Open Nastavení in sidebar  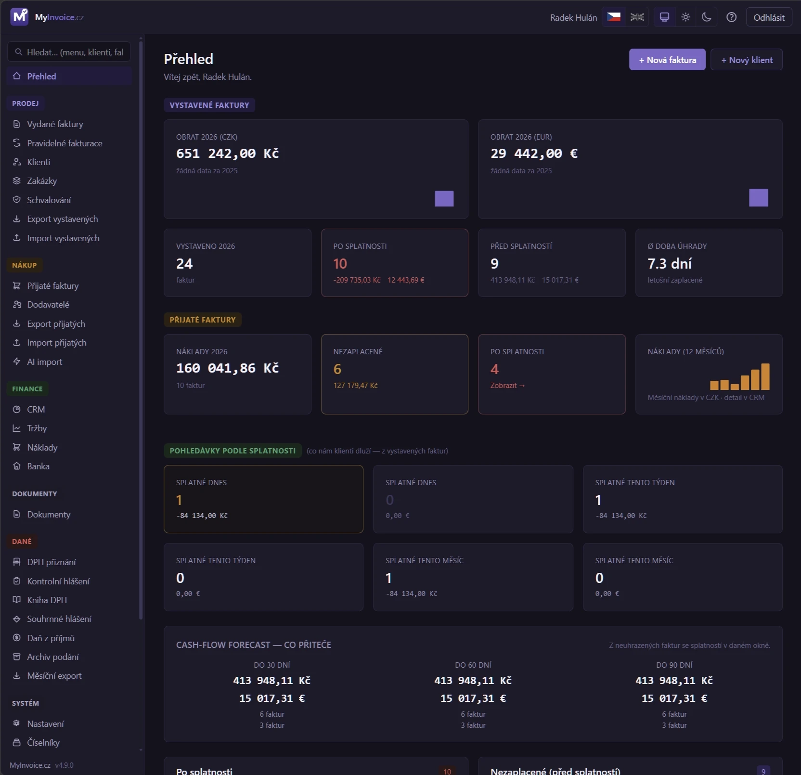click(x=69, y=723)
